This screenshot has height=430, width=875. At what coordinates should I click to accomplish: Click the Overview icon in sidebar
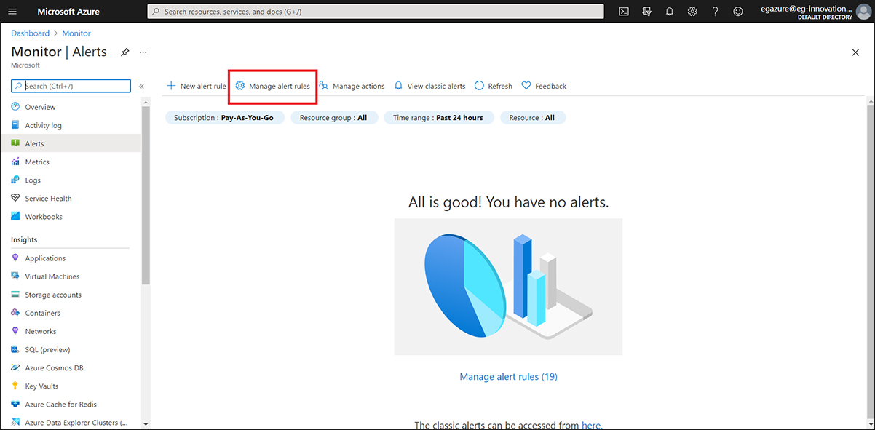[x=16, y=107]
